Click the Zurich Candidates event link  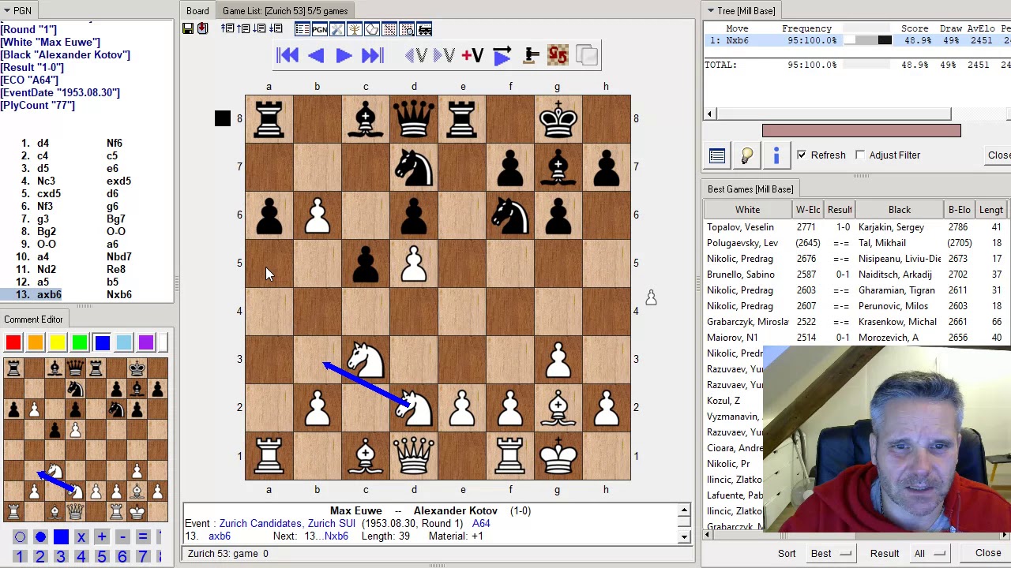[x=288, y=524]
